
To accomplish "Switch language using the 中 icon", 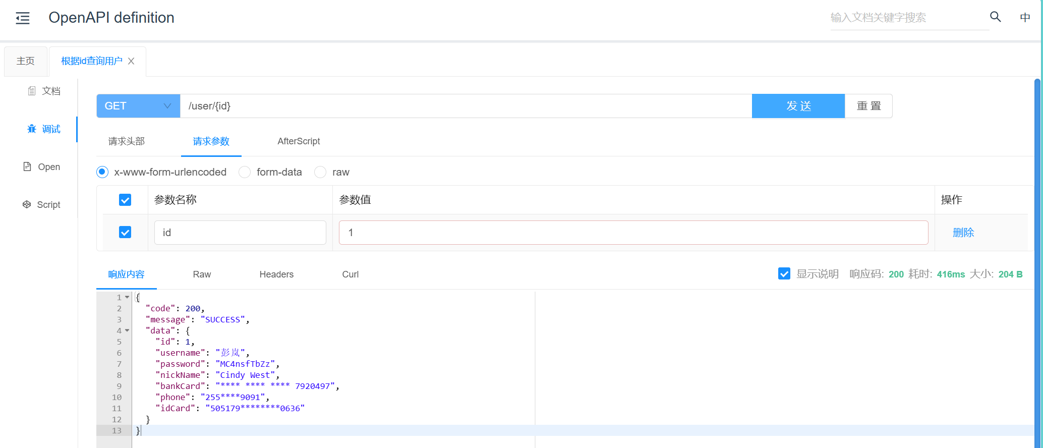I will (x=1025, y=18).
